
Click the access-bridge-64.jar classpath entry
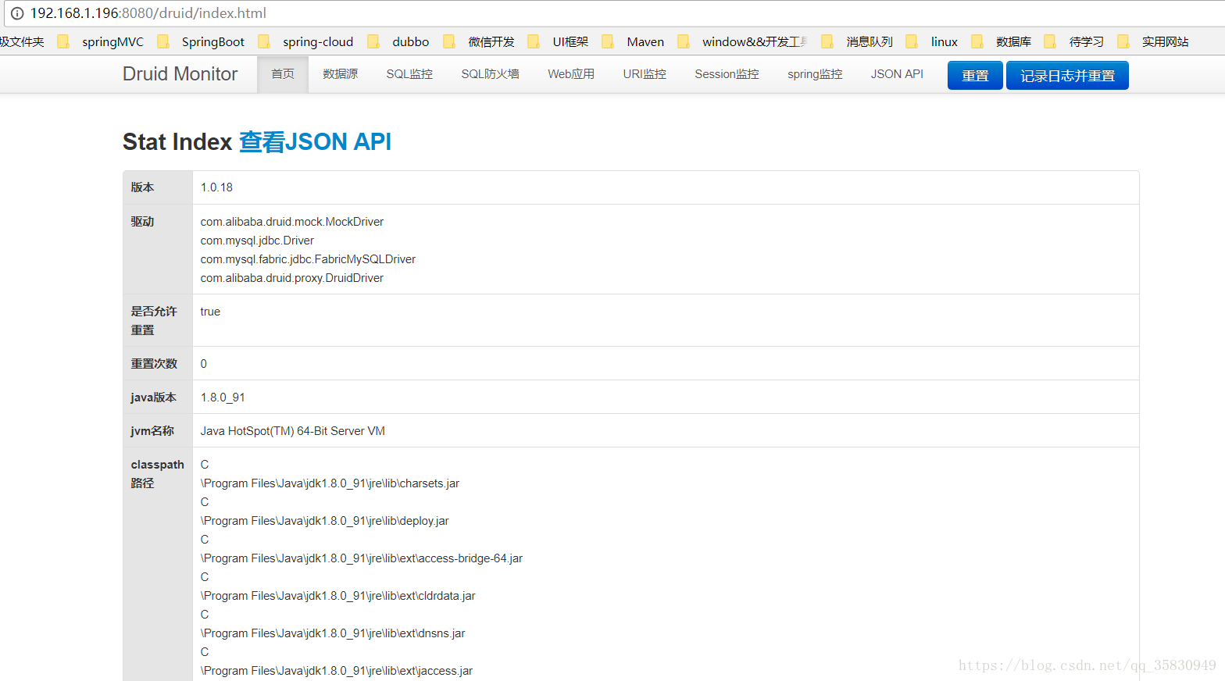coord(362,558)
